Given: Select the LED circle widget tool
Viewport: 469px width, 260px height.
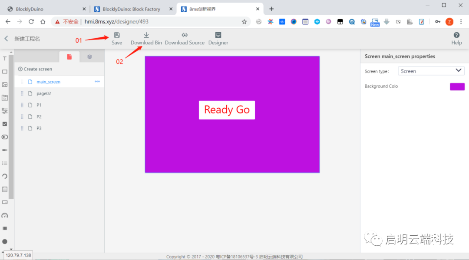Looking at the screenshot, I should pos(5,241).
